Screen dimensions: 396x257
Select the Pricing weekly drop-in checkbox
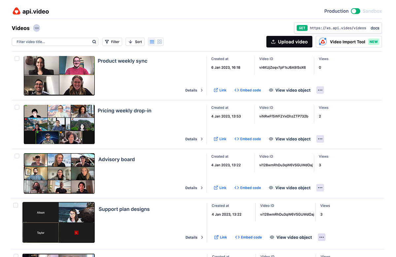tap(17, 107)
